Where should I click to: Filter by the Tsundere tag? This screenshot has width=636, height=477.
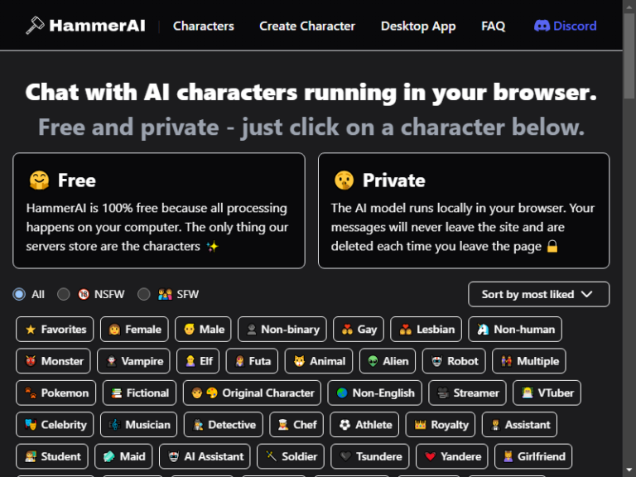pos(370,456)
